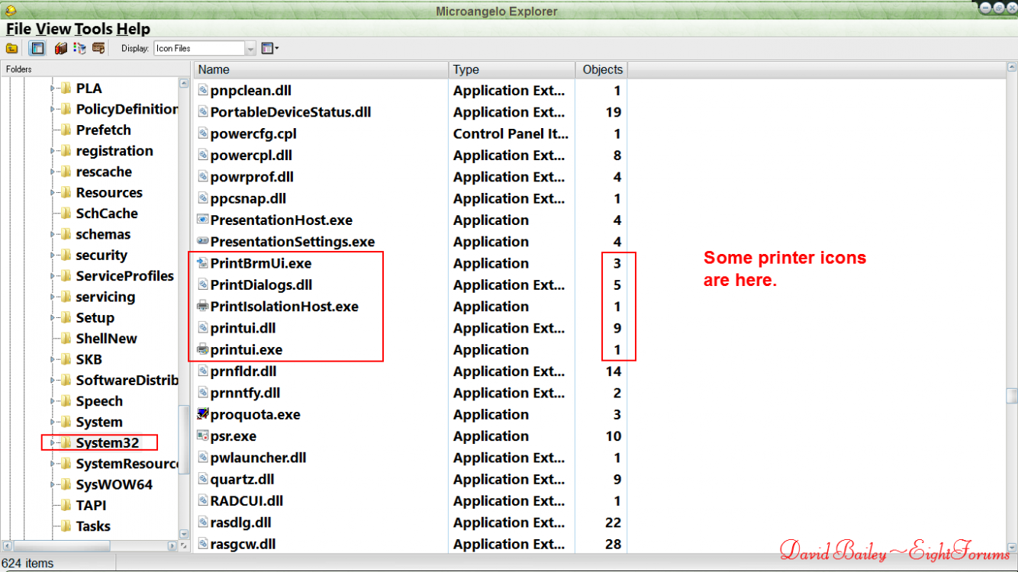Viewport: 1018px width, 572px height.
Task: Select the RADCUI.dll file name
Action: coord(247,501)
